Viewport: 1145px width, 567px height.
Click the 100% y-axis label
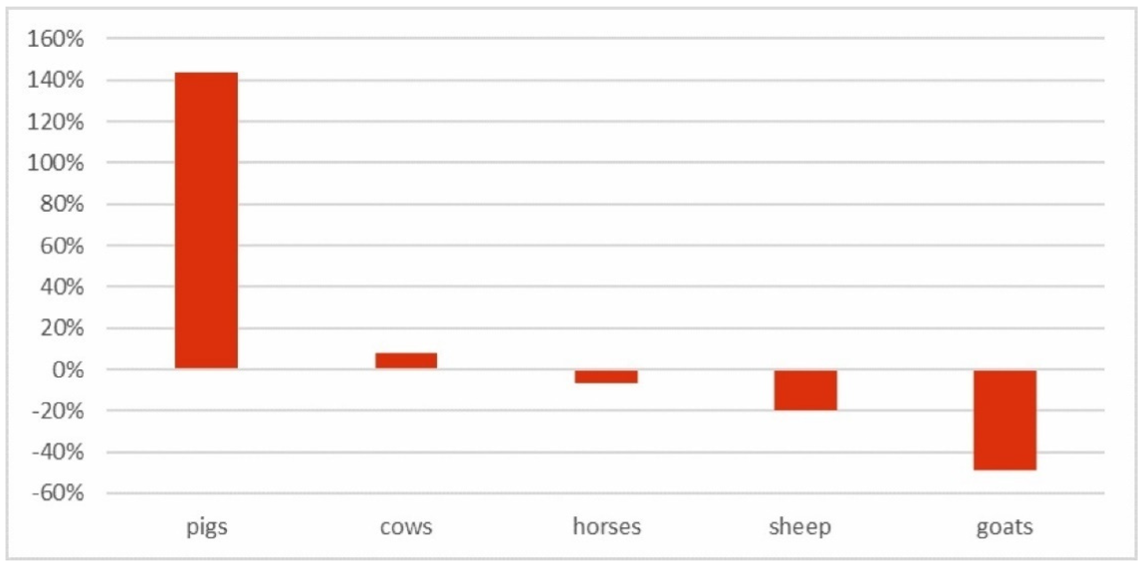click(56, 163)
